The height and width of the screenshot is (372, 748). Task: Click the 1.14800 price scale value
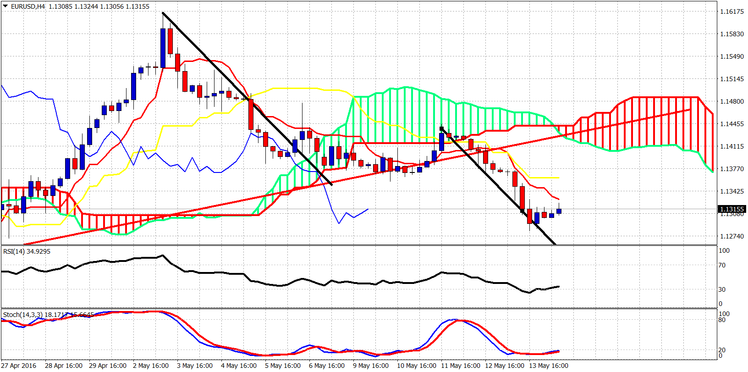coord(732,101)
